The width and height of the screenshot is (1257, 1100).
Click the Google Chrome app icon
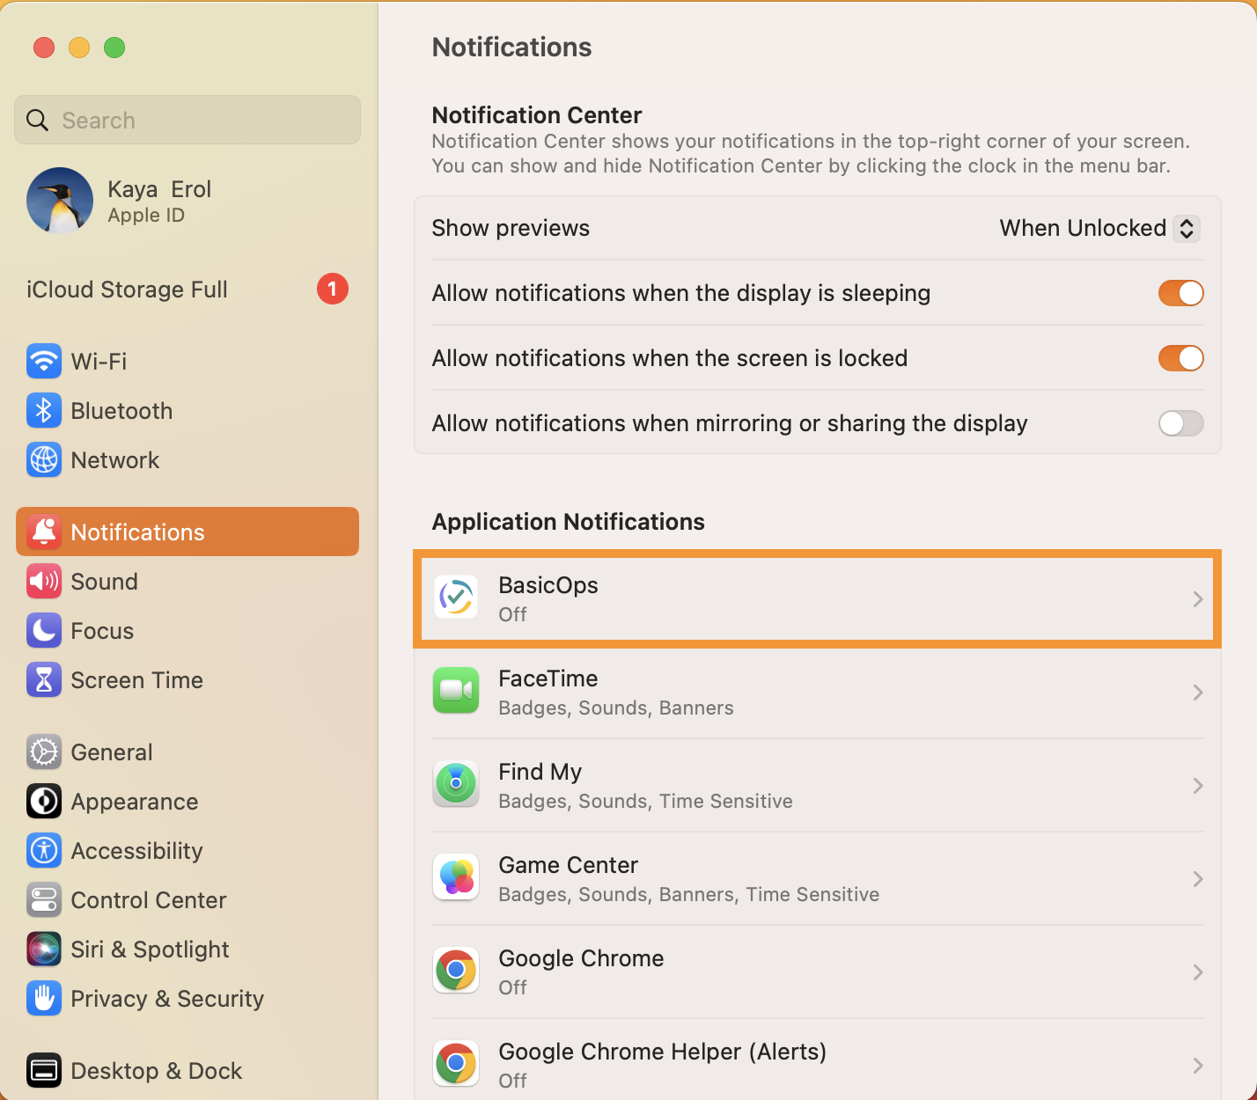pyautogui.click(x=456, y=972)
